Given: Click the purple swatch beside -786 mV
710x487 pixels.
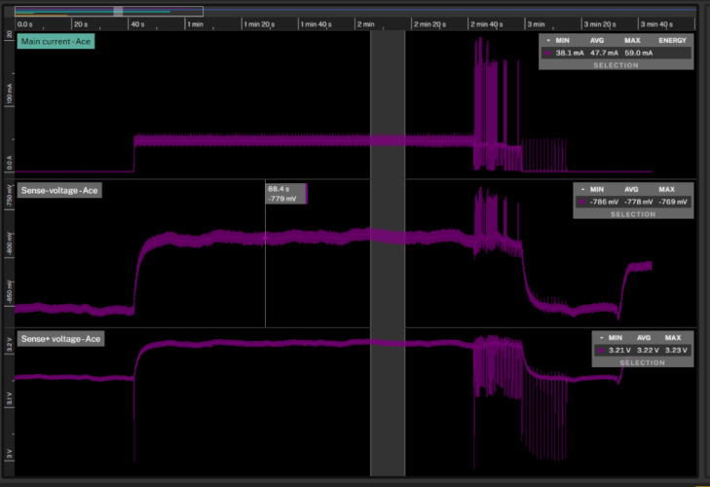Looking at the screenshot, I should (x=581, y=202).
